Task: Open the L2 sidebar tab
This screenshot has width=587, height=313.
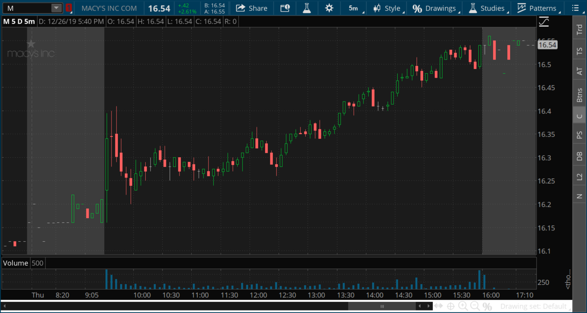Action: coord(580,176)
